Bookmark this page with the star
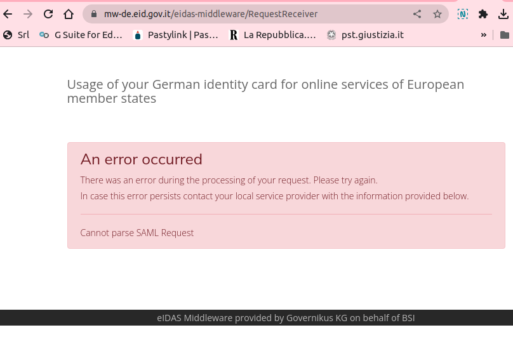Screen dimensions: 513x337 tap(437, 14)
